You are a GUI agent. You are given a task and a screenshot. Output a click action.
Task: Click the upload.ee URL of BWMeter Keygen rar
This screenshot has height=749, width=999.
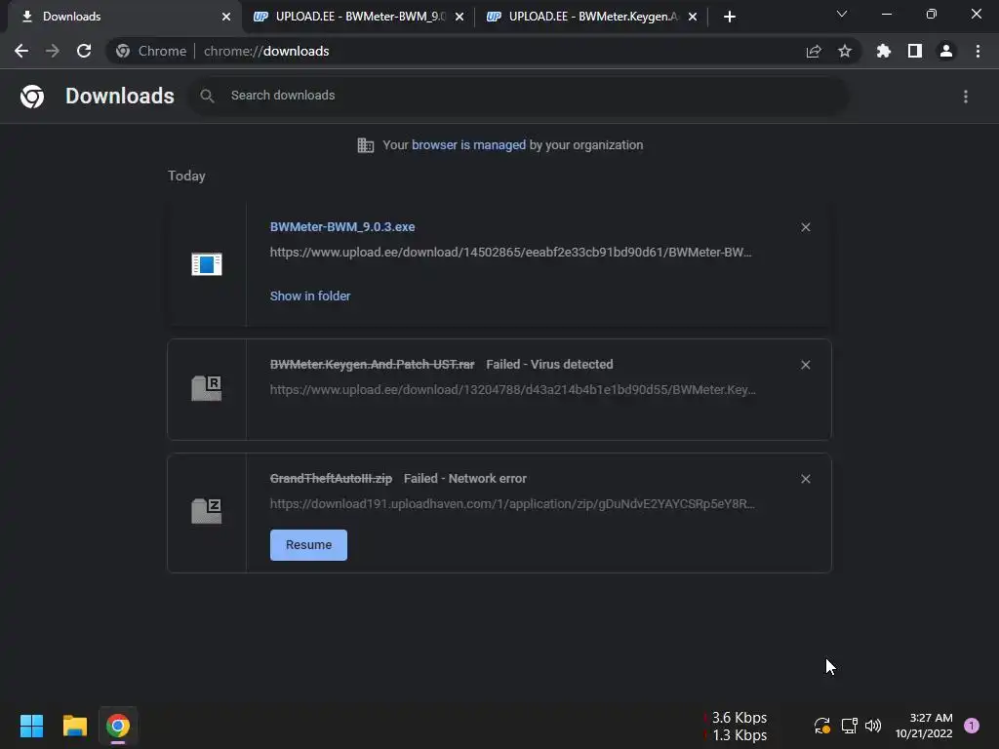pos(512,390)
